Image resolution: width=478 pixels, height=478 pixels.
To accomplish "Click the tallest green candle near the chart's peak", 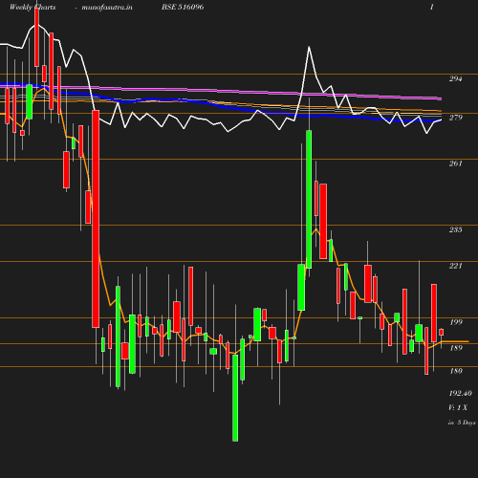I will (x=309, y=199).
